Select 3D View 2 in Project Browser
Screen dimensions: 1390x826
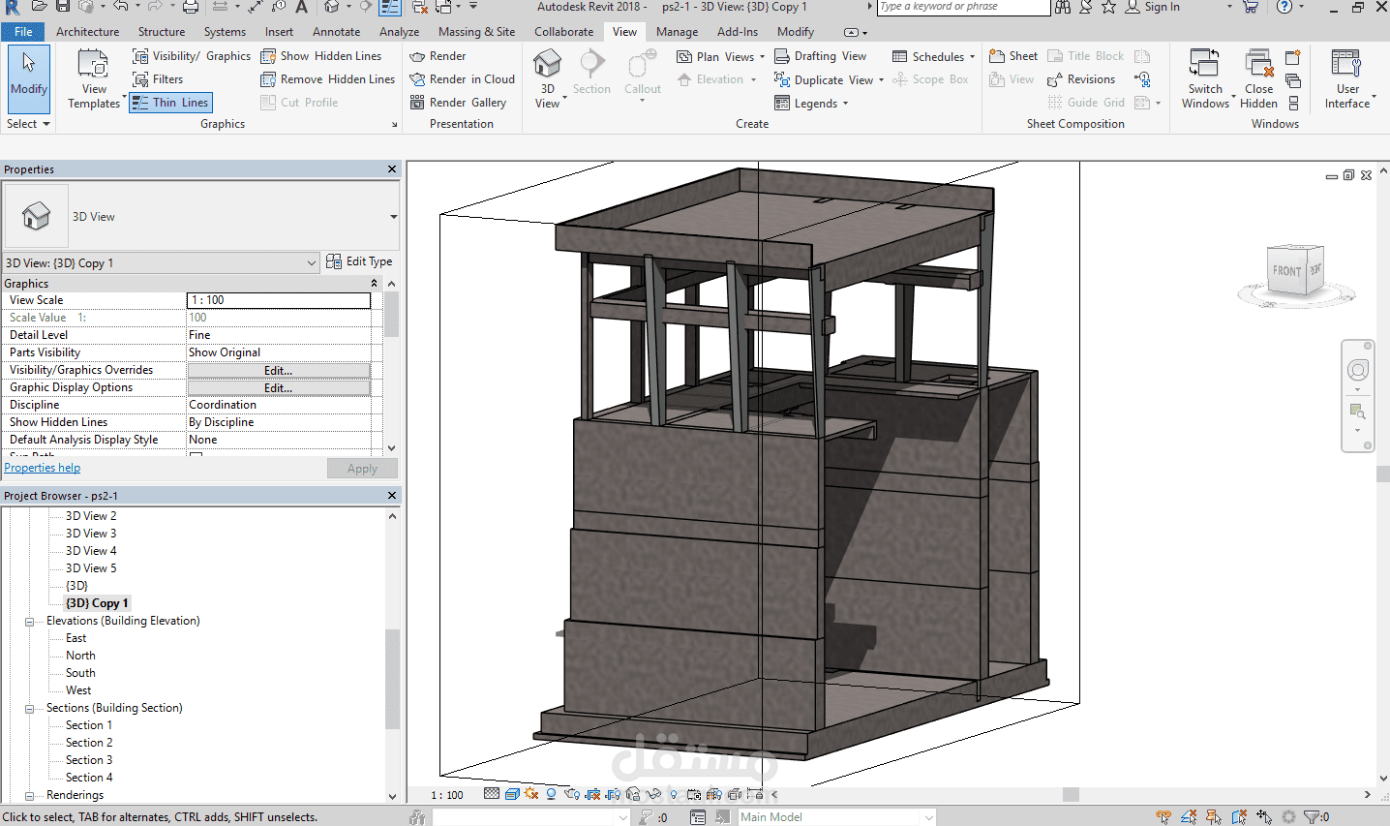tap(91, 516)
